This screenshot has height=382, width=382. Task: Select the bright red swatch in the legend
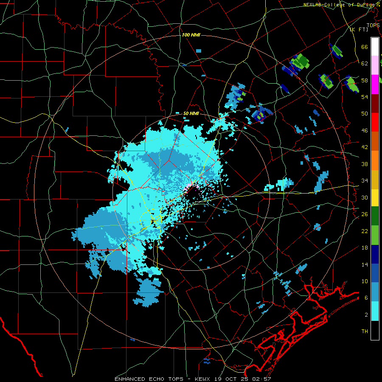click(x=375, y=122)
